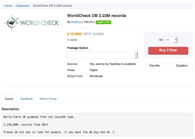The image size is (195, 139).
Task: Open the Postage Option dropdown
Action: click(x=102, y=55)
